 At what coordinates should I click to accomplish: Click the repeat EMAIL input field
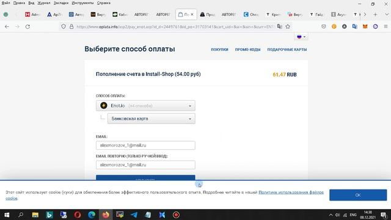pyautogui.click(x=145, y=165)
